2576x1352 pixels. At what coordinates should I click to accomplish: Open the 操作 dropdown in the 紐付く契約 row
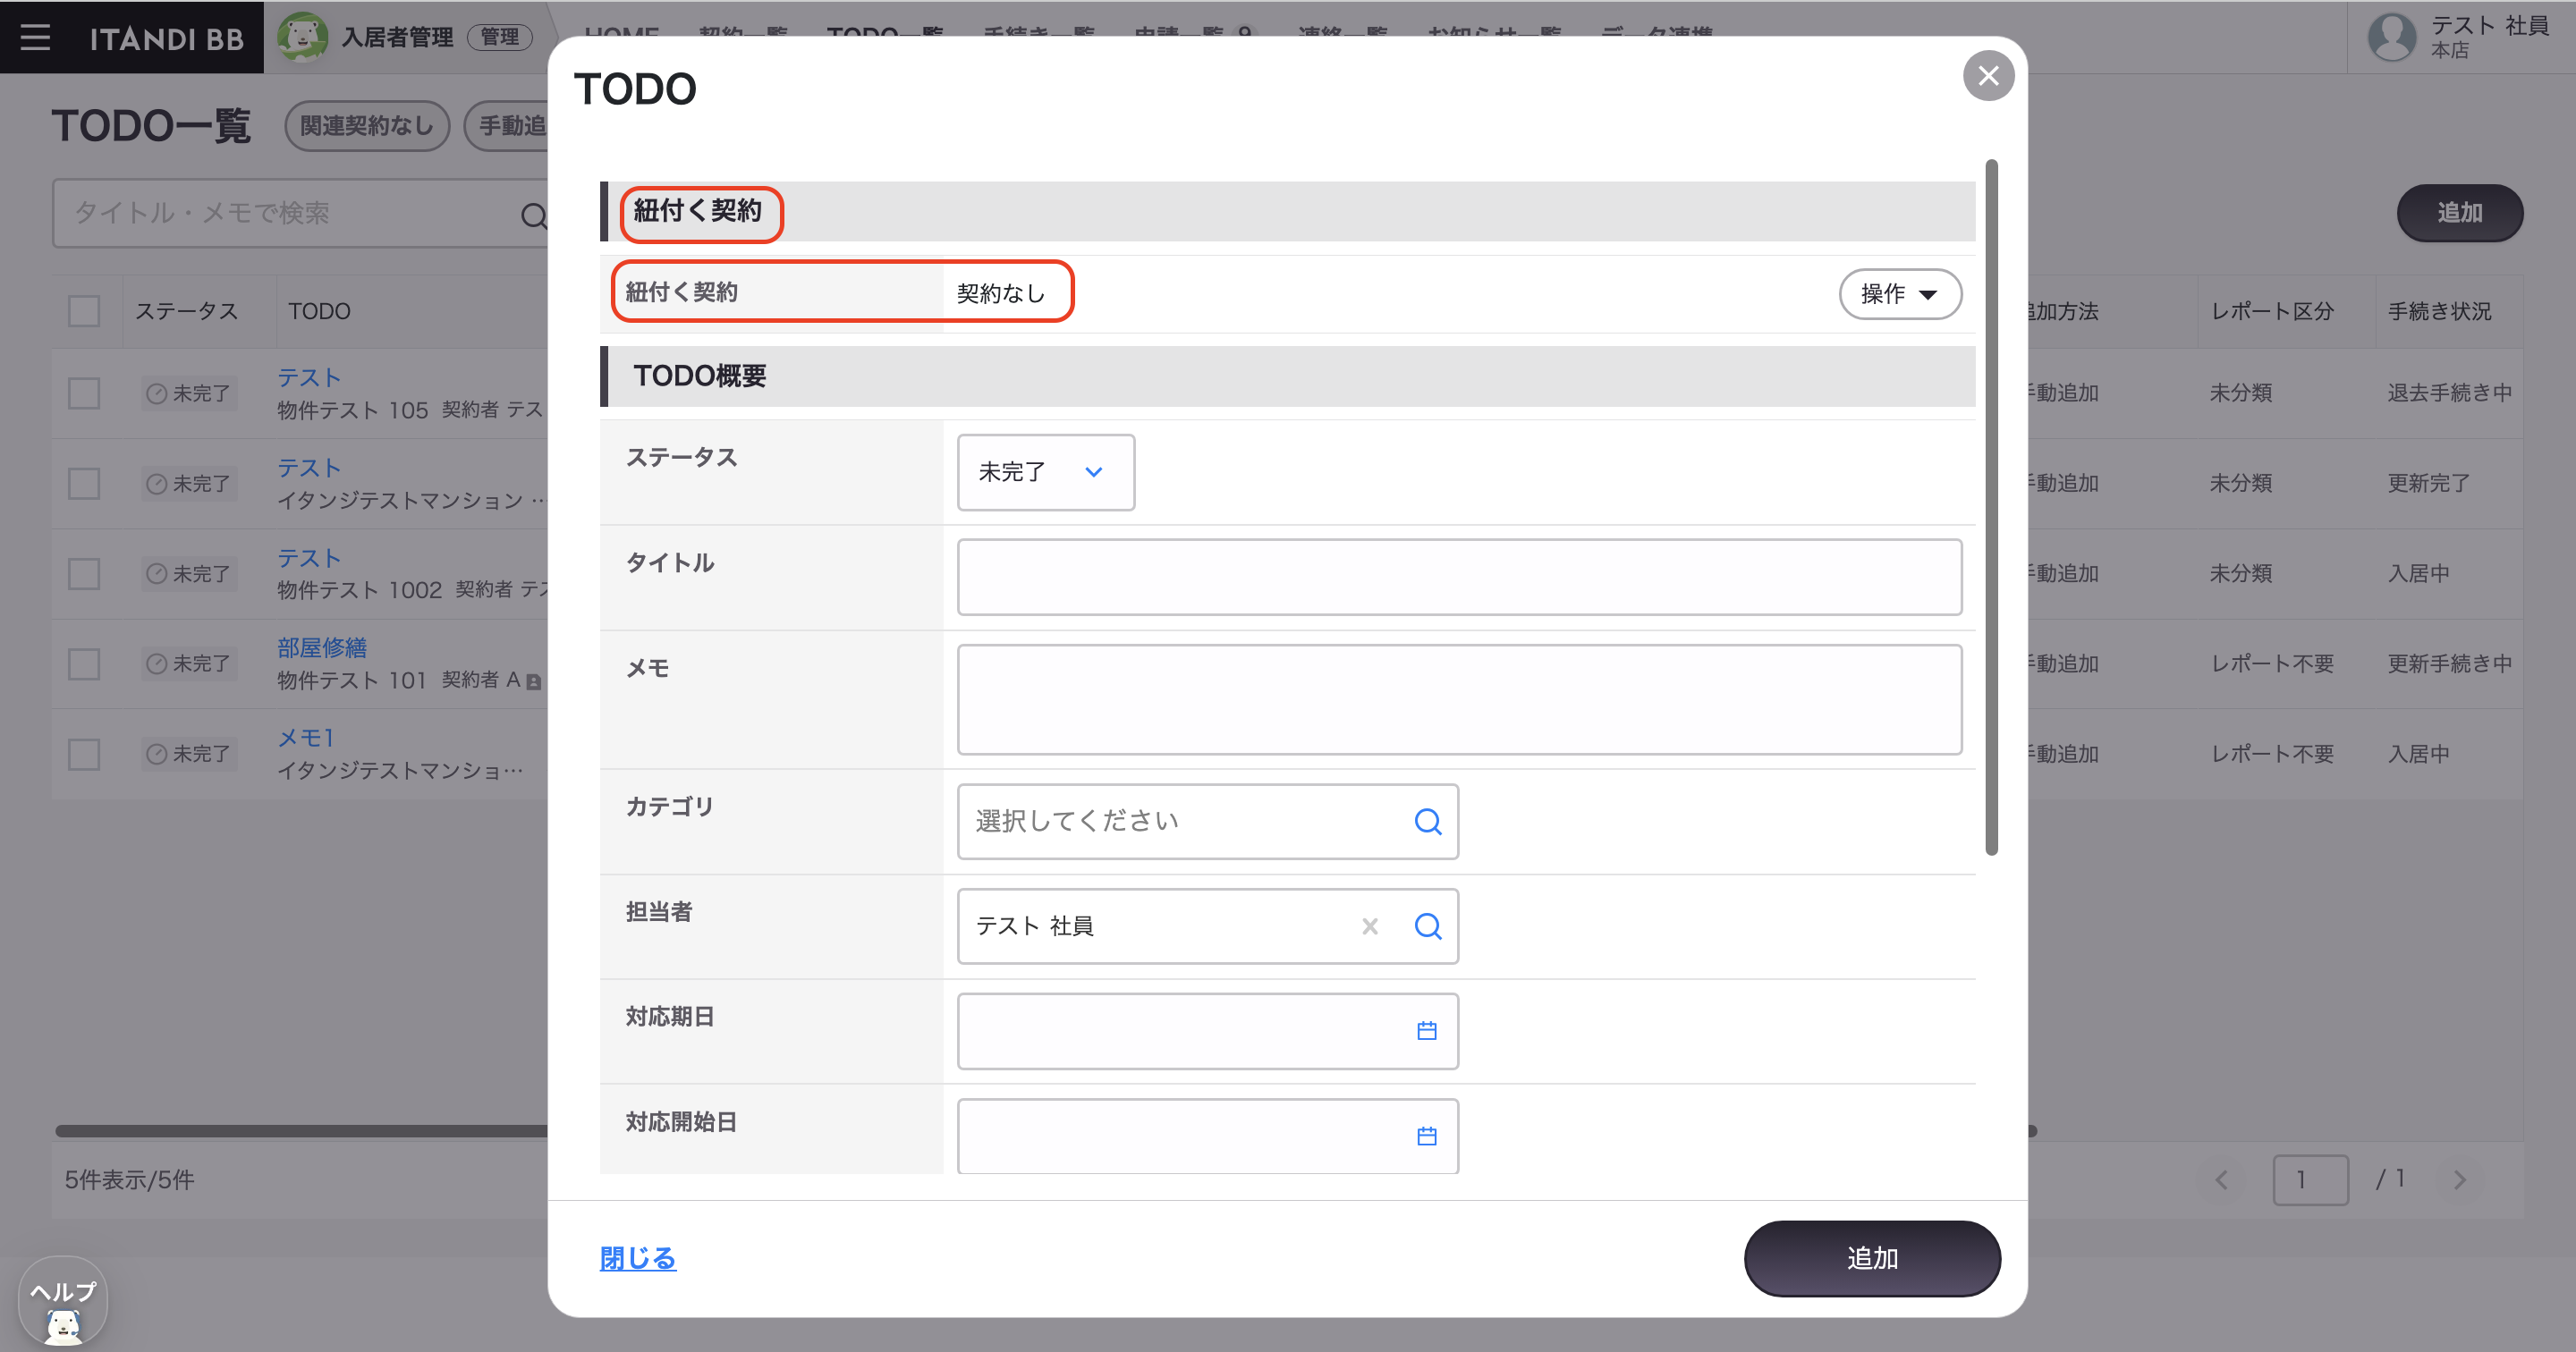(1900, 294)
